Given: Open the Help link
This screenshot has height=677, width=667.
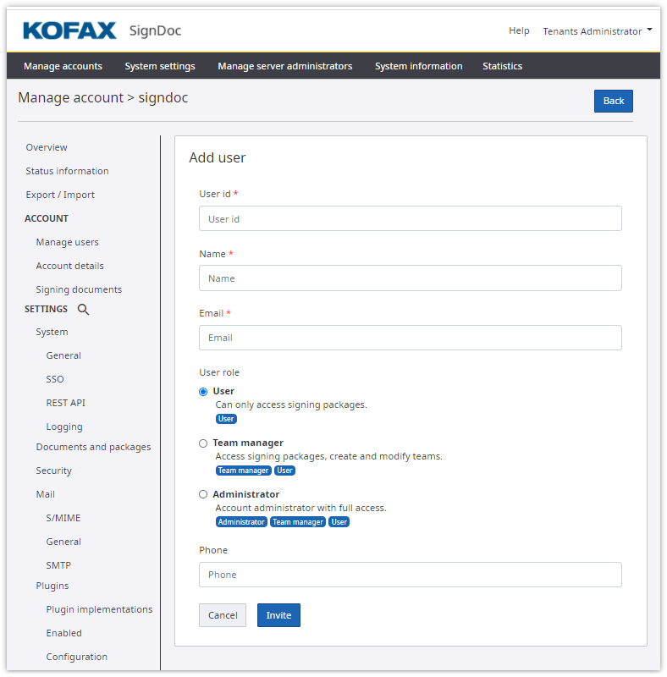Looking at the screenshot, I should coord(519,31).
